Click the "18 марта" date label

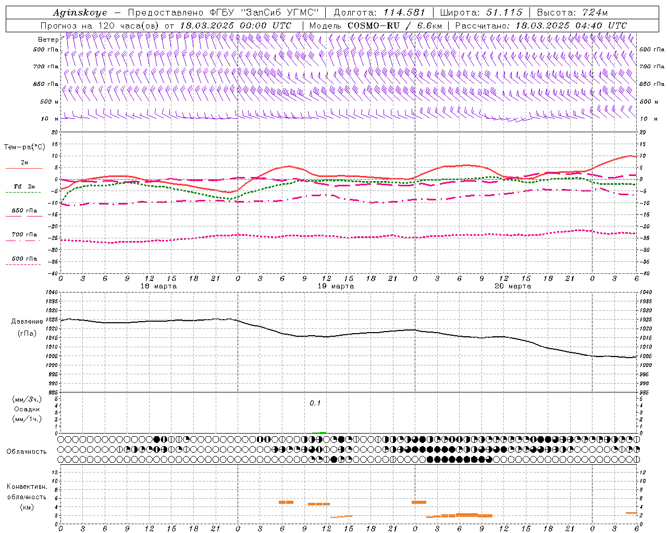158,286
